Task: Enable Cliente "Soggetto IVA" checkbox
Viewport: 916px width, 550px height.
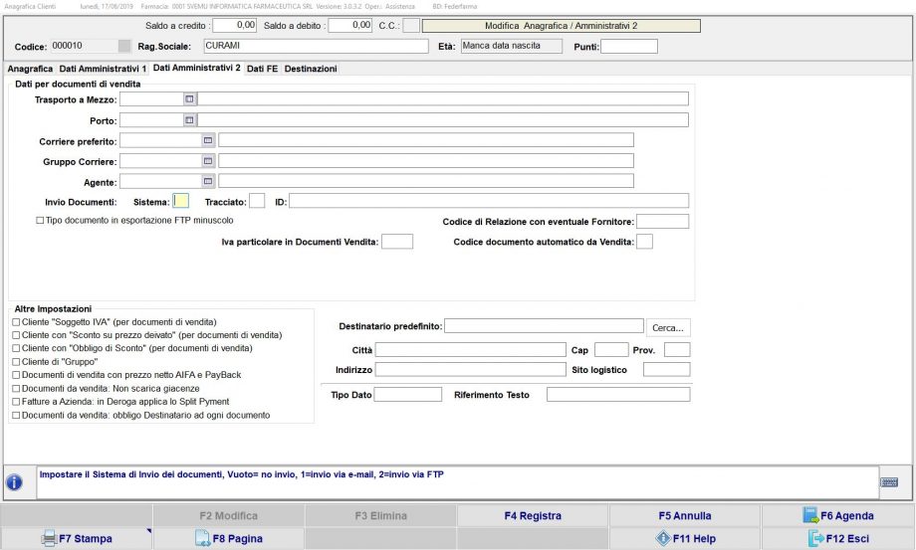Action: tap(15, 323)
